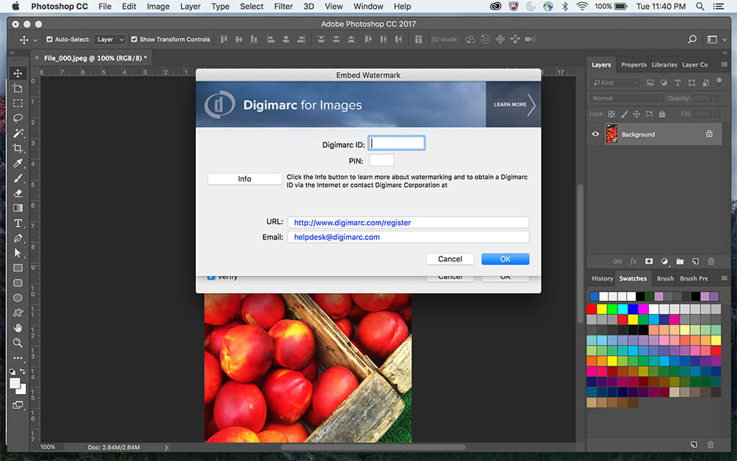Click the foreground color box in toolbox
The height and width of the screenshot is (461, 737).
[x=15, y=383]
